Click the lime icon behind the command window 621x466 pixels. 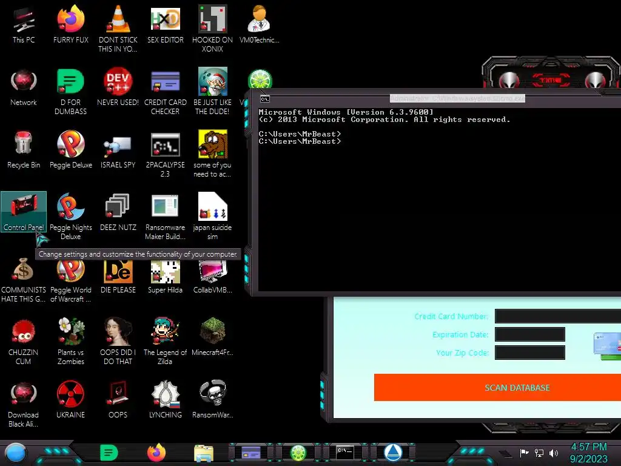260,78
